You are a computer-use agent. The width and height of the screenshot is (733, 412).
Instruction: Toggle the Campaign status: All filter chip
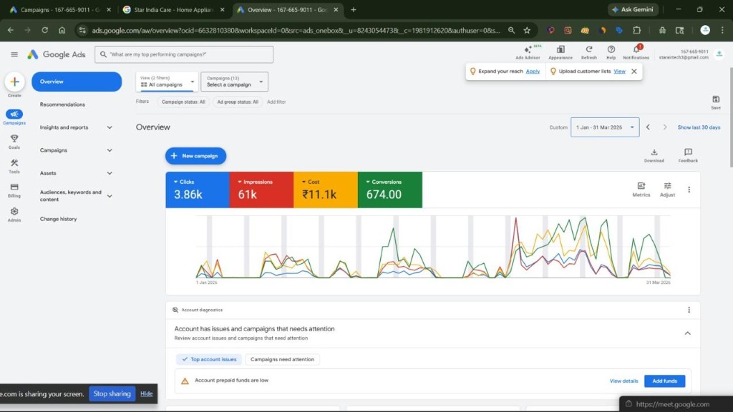coord(183,102)
